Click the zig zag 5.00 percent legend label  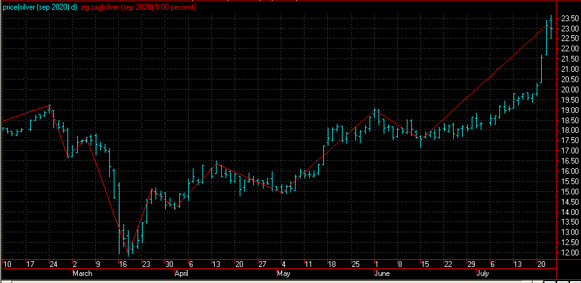point(138,8)
